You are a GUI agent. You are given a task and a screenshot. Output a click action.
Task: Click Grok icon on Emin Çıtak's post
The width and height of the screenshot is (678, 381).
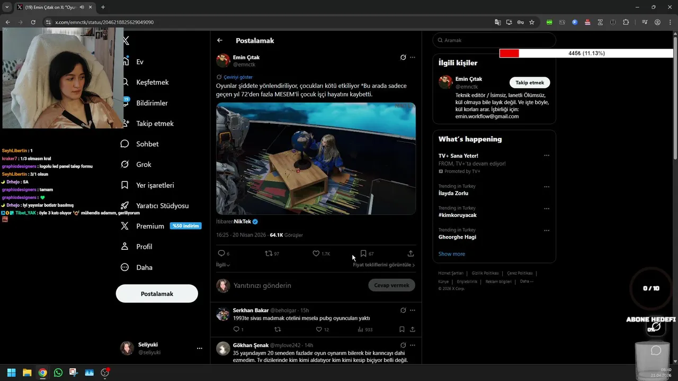pyautogui.click(x=403, y=57)
